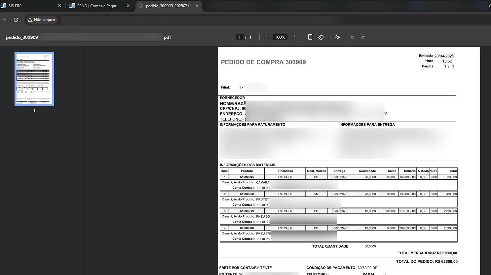Open the 'Não seguro' site security info

(42, 20)
